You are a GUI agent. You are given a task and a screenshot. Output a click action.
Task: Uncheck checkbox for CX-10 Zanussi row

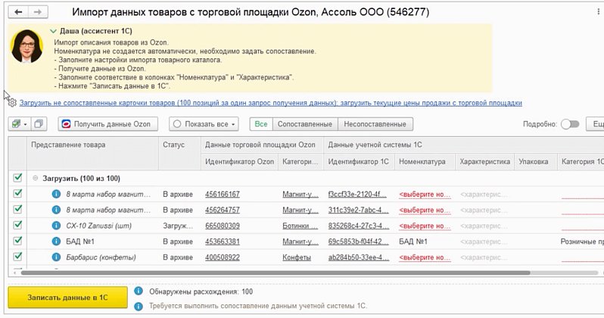coord(17,225)
